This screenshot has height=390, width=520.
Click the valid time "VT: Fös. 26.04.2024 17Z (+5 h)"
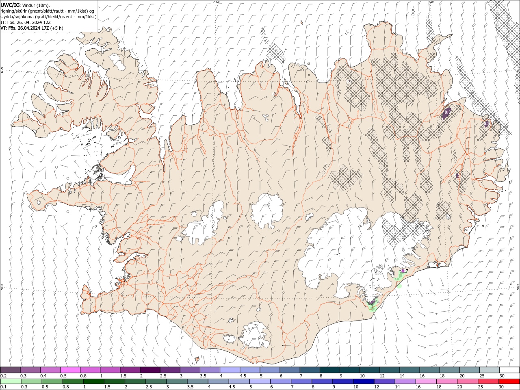32,28
